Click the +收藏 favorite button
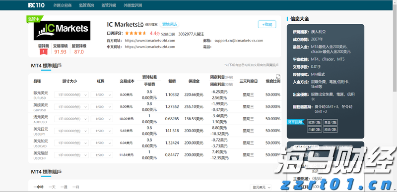397x192 pixels. [267, 24]
